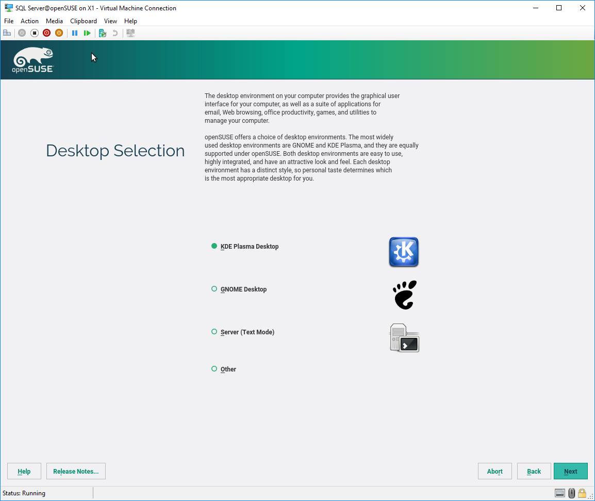Click the openSUSE chameleon logo
The image size is (595, 501).
click(33, 60)
